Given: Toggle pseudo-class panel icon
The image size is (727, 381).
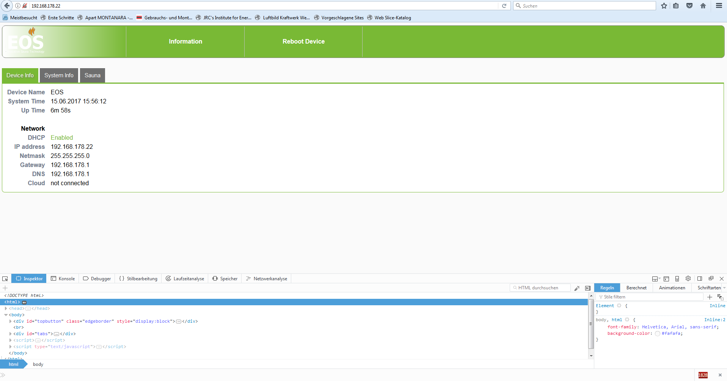Looking at the screenshot, I should pos(720,297).
